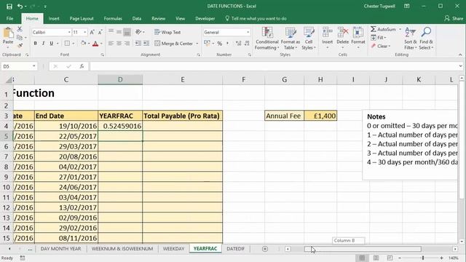This screenshot has height=262, width=466.
Task: Activate the Format Painter brush
Action: click(20, 45)
